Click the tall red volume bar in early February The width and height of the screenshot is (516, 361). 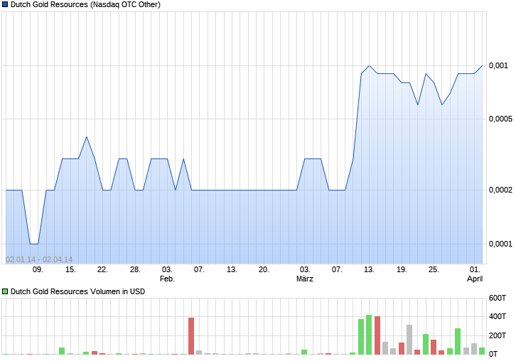pyautogui.click(x=191, y=336)
